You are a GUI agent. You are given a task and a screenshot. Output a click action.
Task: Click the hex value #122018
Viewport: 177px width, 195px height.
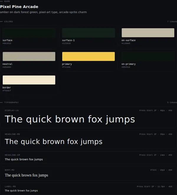[66, 43]
